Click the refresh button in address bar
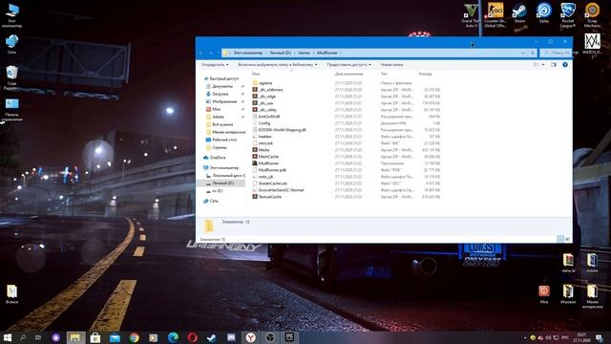The image size is (611, 344). click(x=533, y=53)
